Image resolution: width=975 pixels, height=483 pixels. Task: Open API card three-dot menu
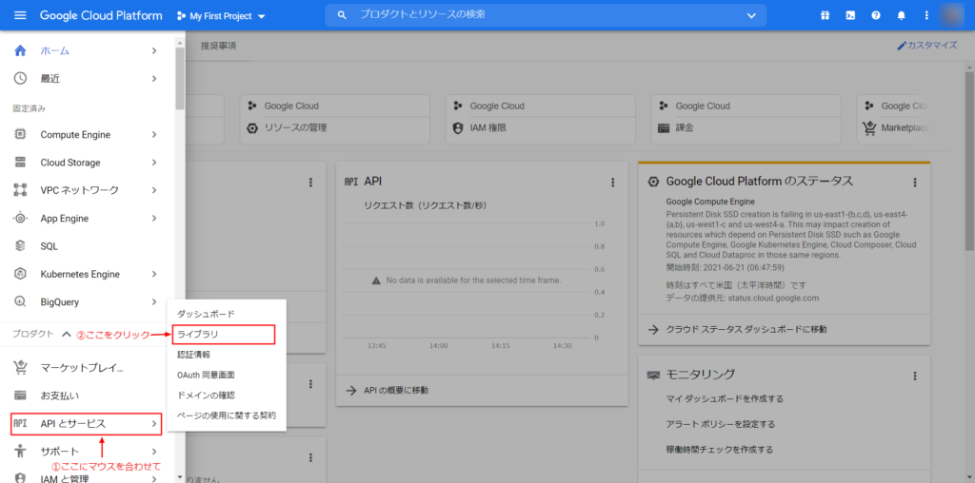point(612,182)
